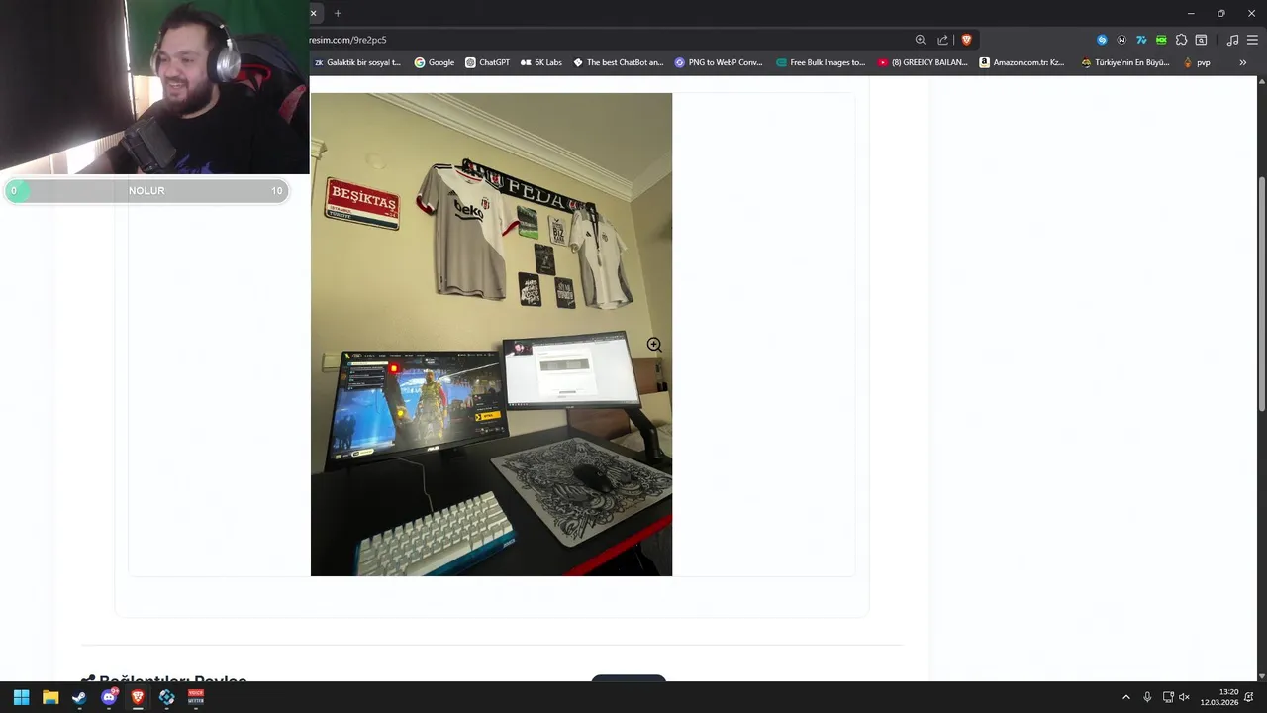1267x713 pixels.
Task: Open File Explorer from taskbar
Action: pyautogui.click(x=50, y=697)
